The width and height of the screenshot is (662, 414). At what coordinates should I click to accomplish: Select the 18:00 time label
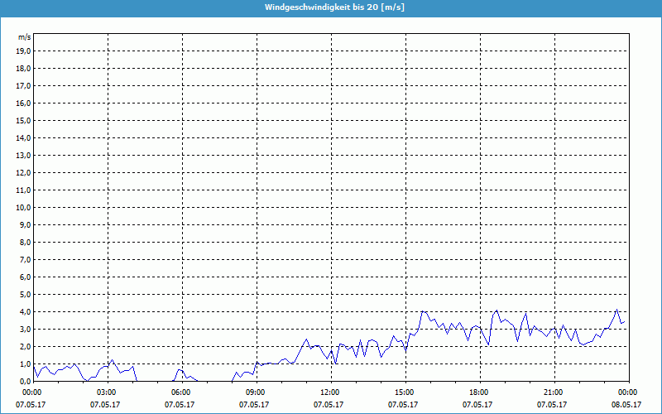(x=478, y=392)
